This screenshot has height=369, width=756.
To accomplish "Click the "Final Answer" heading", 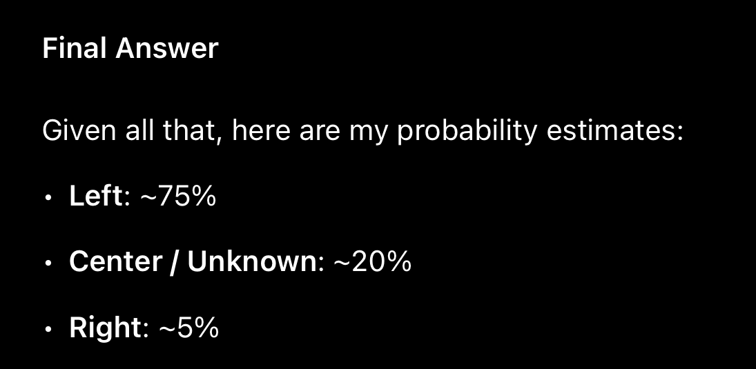I will (x=130, y=49).
